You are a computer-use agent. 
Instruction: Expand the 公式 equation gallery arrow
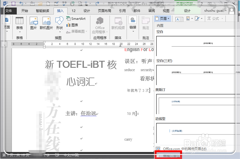click(222, 19)
